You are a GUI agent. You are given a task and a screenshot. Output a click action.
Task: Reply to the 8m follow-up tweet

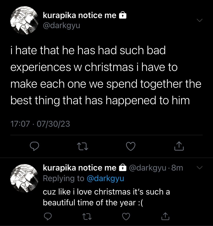click(x=48, y=216)
